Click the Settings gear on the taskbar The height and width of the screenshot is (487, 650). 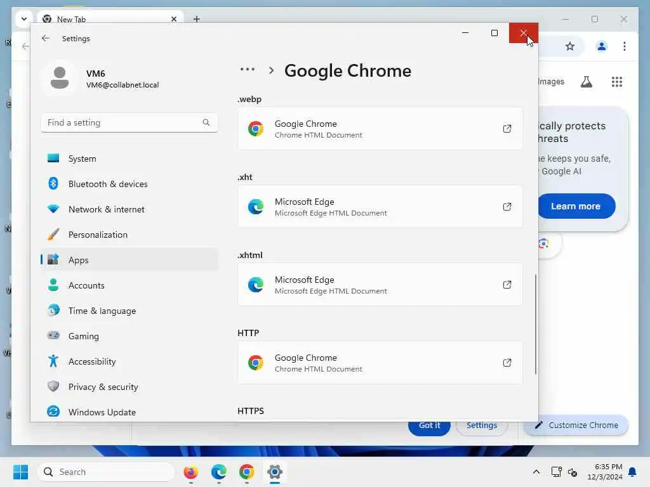274,472
